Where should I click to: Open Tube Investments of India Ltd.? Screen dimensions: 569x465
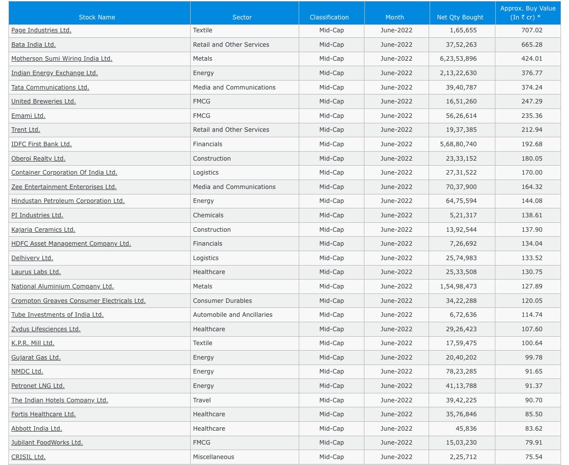[57, 315]
